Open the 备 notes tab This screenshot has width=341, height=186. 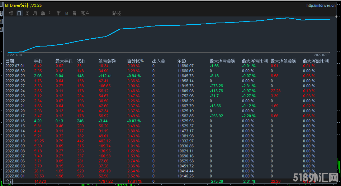(74, 14)
